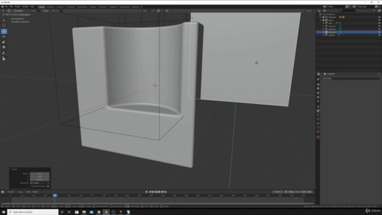Hide Cube in the outliner
Screen dimensions: 382x215
pyautogui.click(x=379, y=23)
